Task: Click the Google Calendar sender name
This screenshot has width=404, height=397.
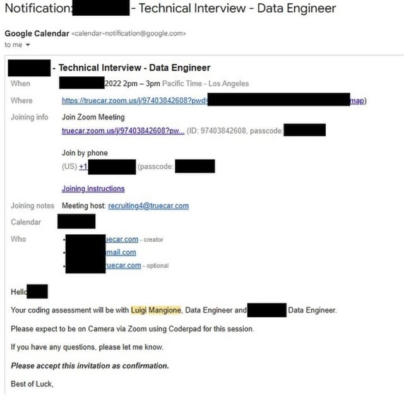Action: point(37,33)
